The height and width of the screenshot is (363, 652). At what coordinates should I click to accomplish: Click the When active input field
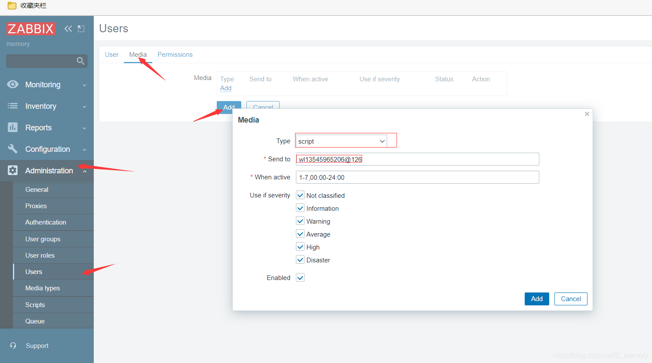(x=417, y=177)
